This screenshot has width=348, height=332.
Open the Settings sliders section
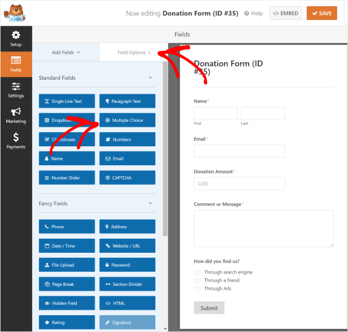pyautogui.click(x=16, y=90)
